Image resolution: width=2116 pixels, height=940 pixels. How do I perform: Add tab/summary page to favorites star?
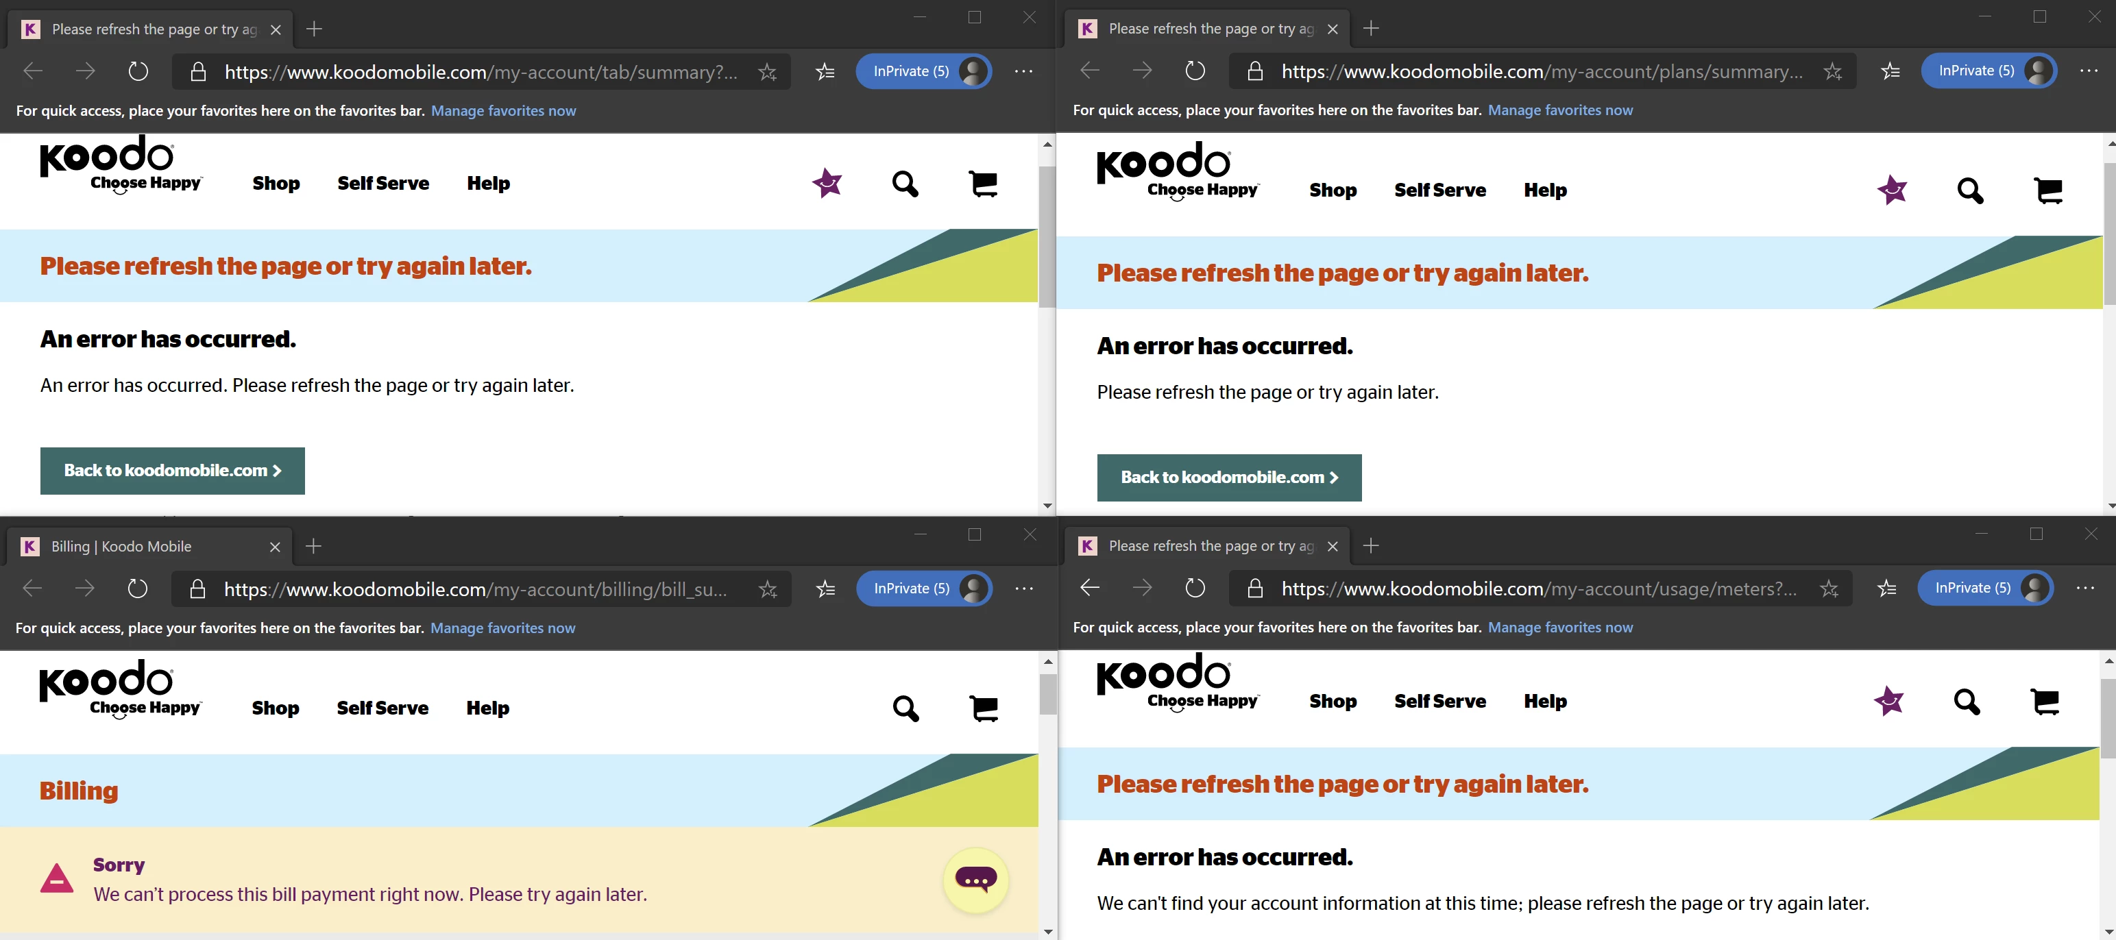click(767, 72)
